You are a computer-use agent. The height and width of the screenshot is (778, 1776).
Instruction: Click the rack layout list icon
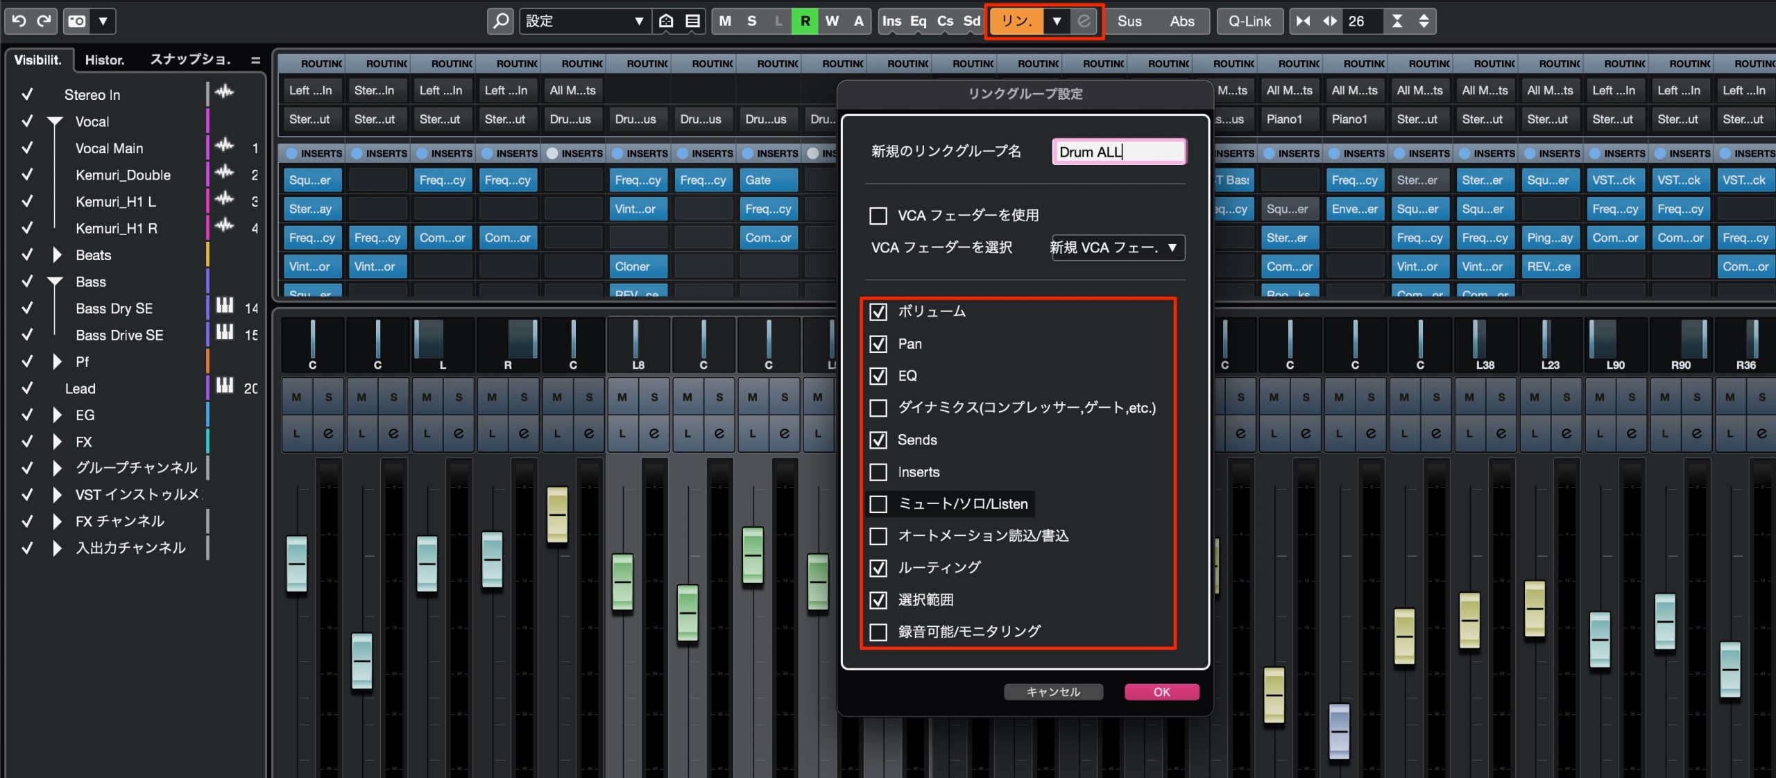tap(692, 21)
